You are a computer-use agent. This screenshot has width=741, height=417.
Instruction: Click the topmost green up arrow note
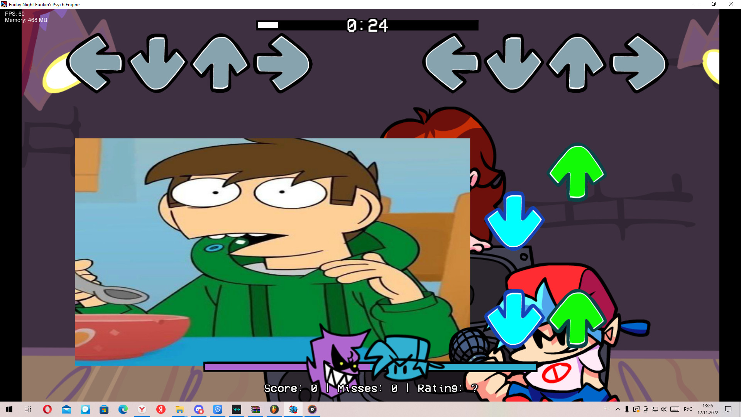(577, 172)
